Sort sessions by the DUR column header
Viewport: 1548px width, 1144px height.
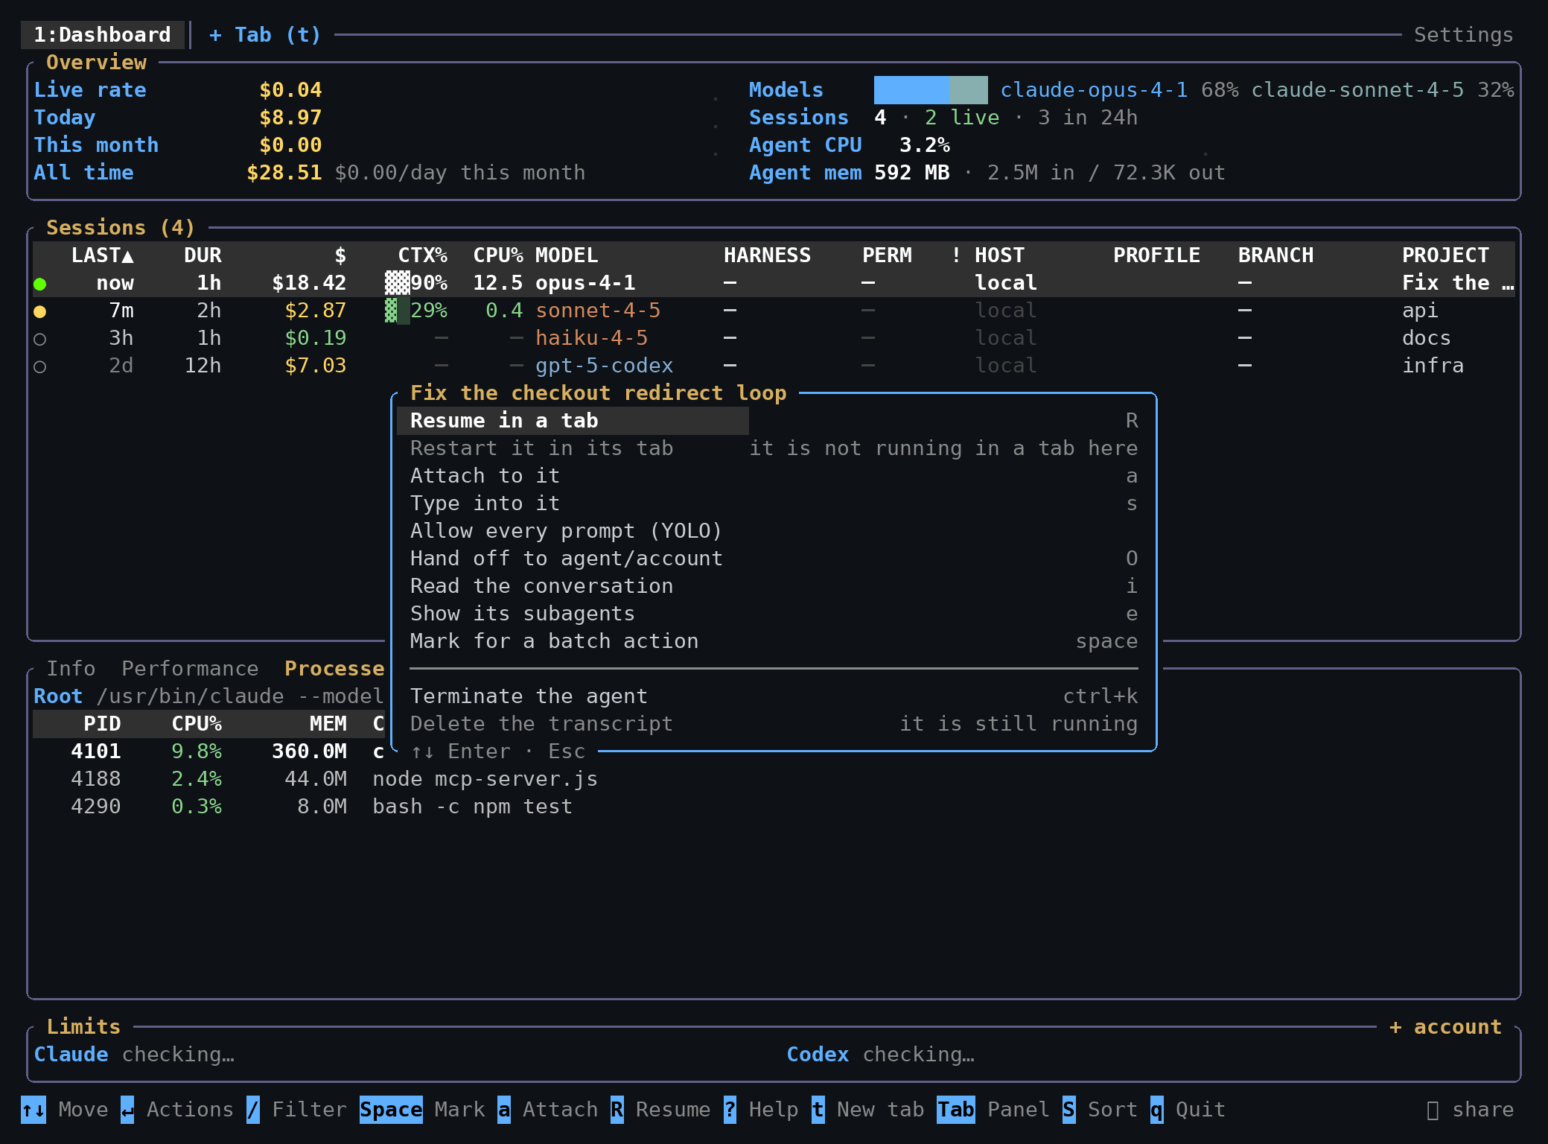(x=203, y=255)
